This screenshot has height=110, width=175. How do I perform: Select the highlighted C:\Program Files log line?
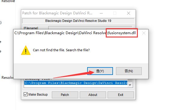point(76,83)
